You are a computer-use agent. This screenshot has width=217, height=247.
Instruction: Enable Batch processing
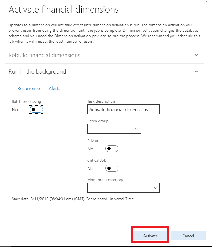click(36, 109)
